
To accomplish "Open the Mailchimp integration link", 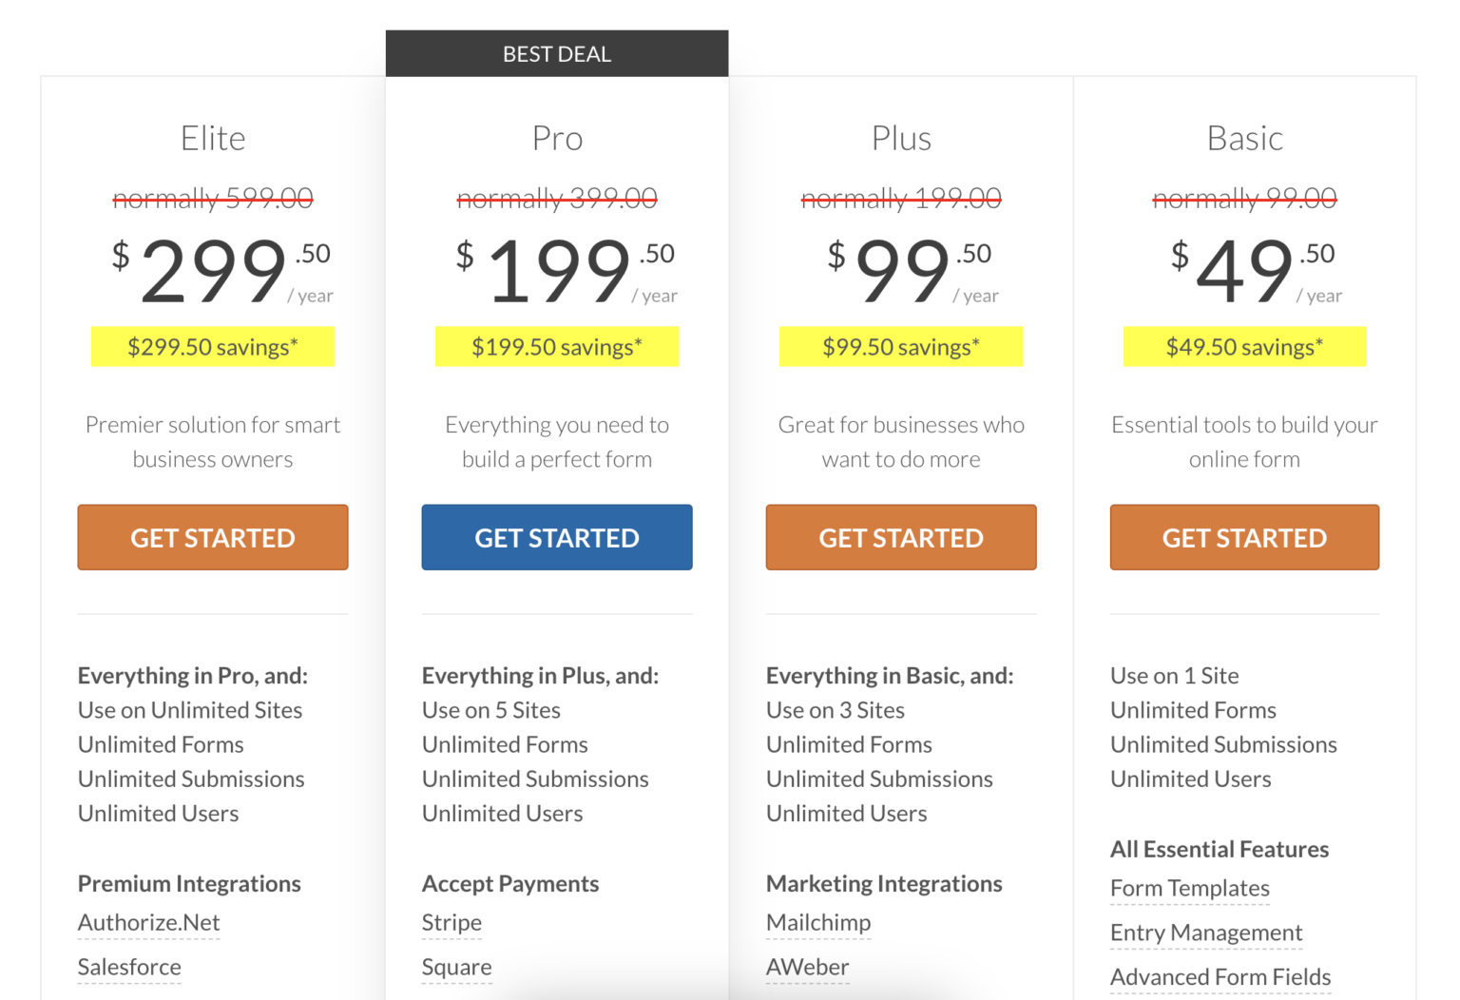I will coord(818,922).
